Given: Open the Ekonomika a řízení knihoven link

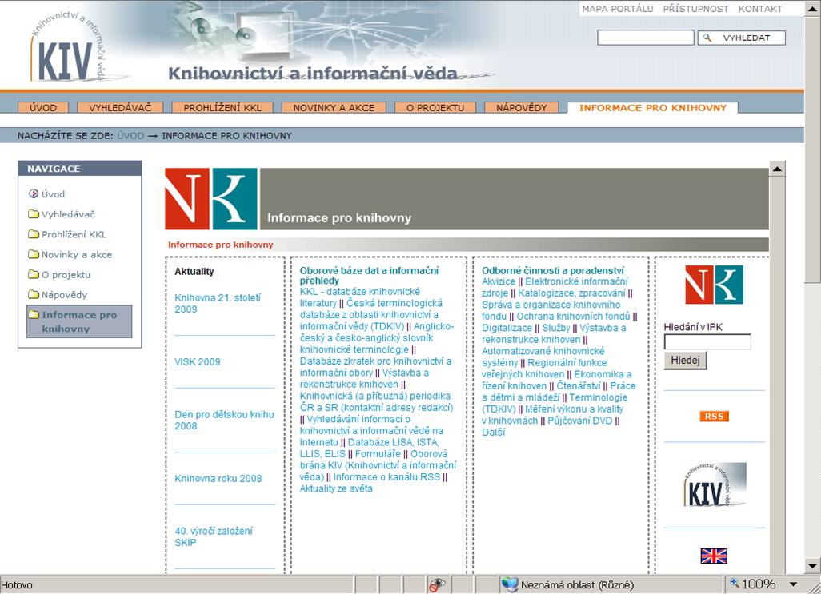Looking at the screenshot, I should (x=557, y=380).
